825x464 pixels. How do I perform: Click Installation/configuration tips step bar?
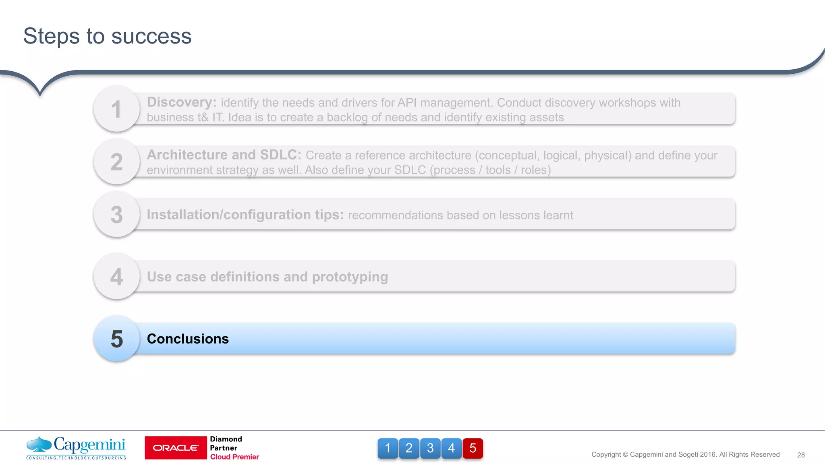pyautogui.click(x=435, y=215)
